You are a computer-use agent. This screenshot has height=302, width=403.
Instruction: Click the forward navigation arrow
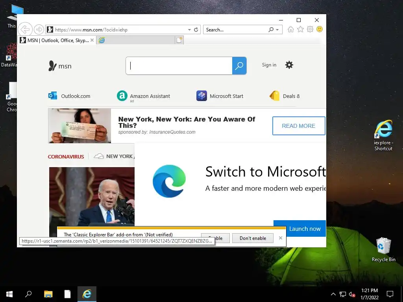[x=39, y=29]
